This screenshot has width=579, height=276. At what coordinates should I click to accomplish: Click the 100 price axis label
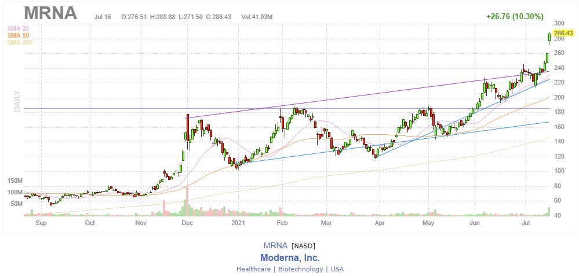tap(558, 171)
